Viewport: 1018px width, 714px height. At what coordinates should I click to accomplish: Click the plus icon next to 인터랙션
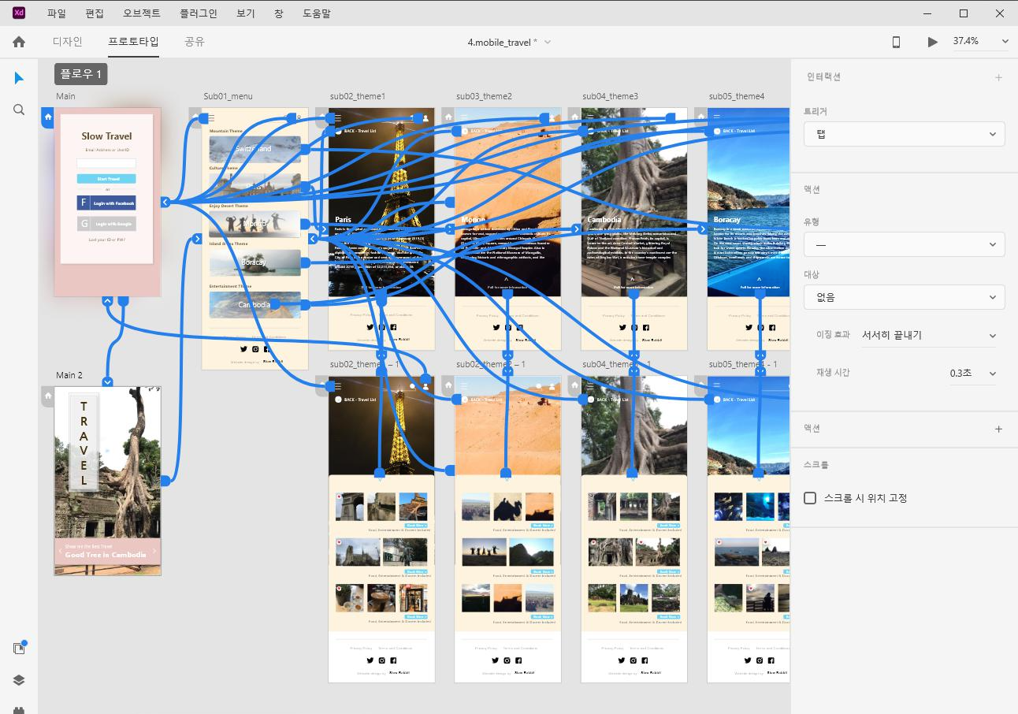(x=998, y=77)
